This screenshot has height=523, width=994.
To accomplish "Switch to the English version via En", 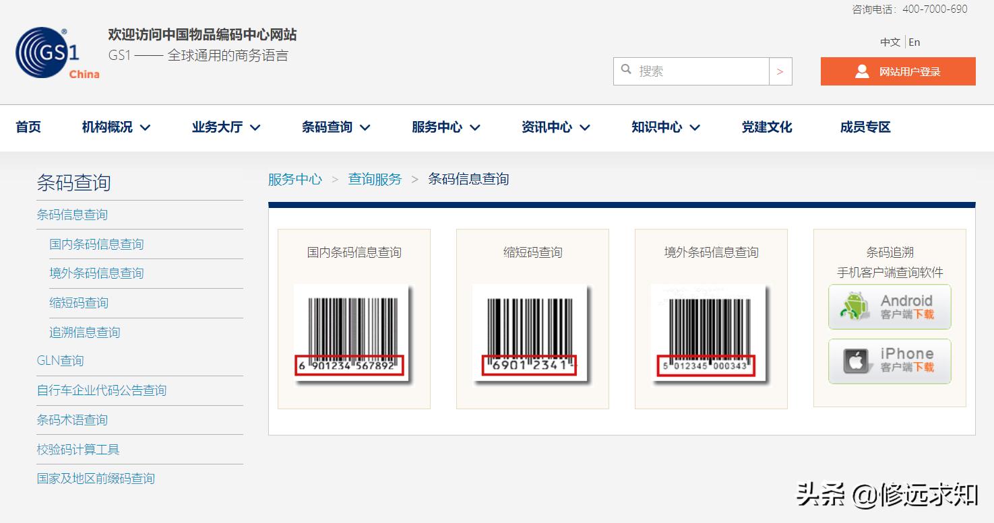I will 914,42.
